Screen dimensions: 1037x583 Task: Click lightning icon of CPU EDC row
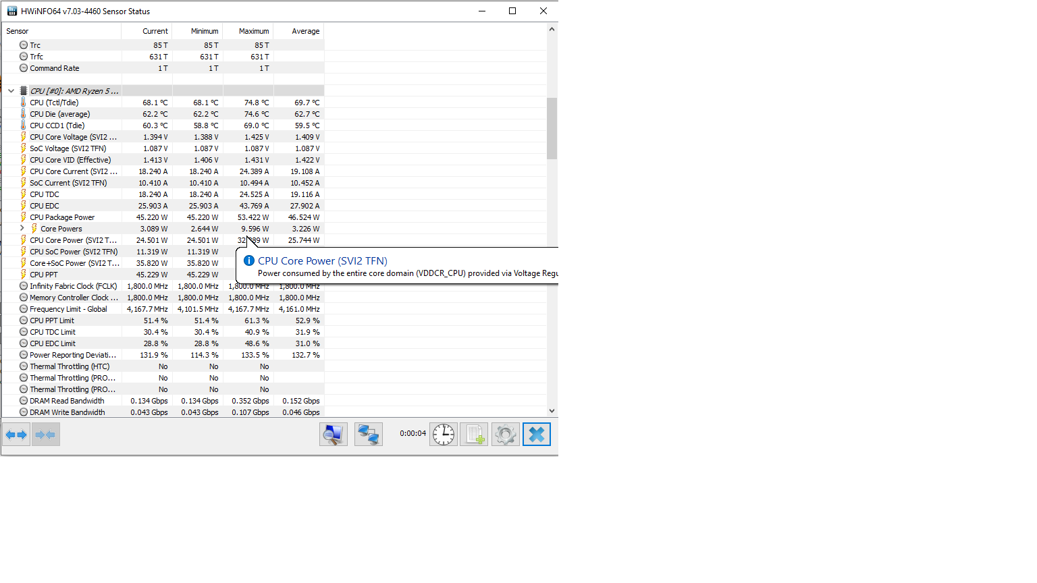pos(23,206)
